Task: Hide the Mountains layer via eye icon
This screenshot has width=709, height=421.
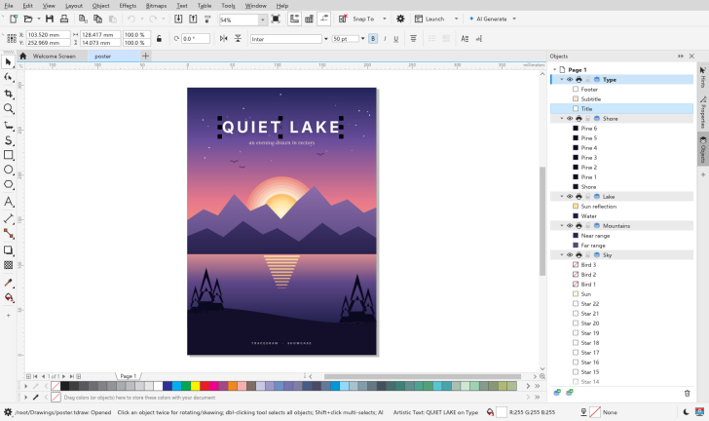Action: click(x=570, y=226)
